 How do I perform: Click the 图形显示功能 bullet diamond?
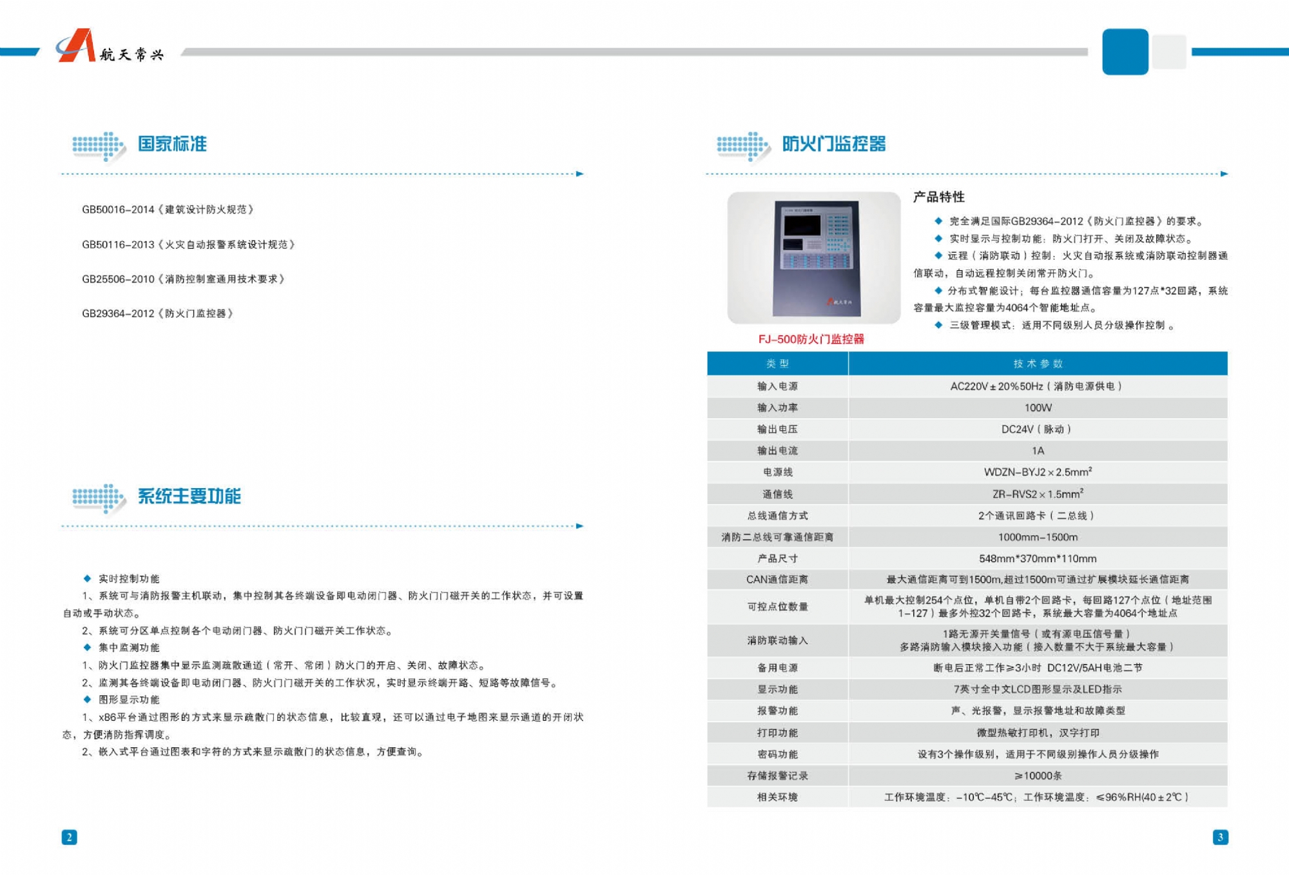coord(88,700)
